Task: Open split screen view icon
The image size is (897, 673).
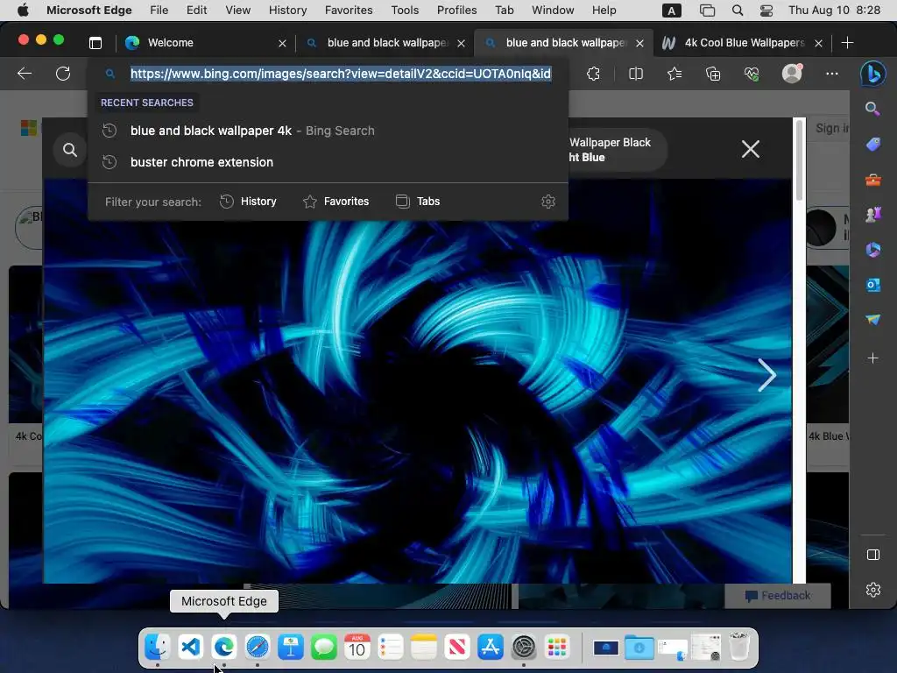Action: pos(636,74)
